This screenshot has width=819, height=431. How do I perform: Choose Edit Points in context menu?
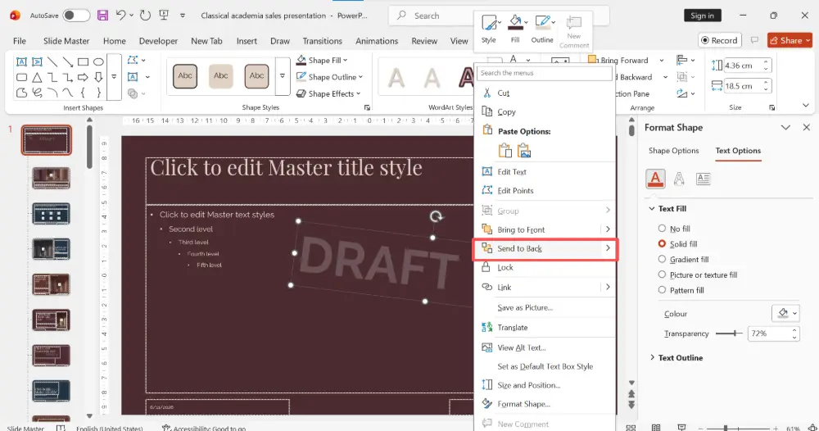click(x=545, y=191)
